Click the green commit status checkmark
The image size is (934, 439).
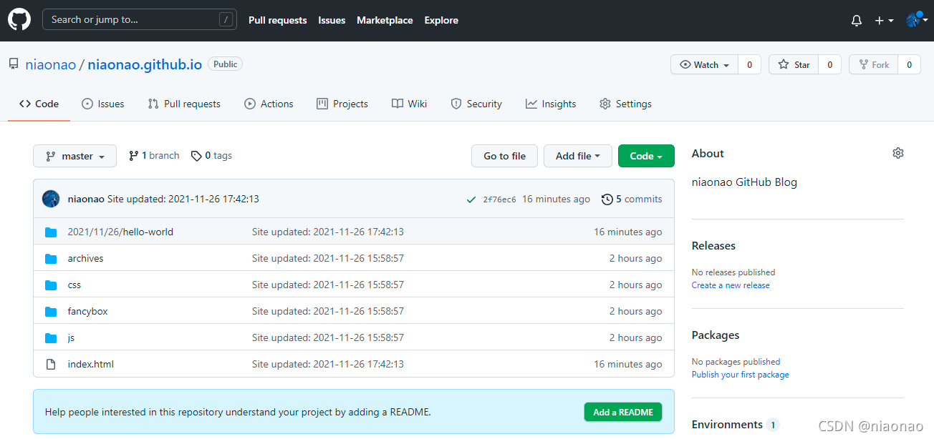pos(471,199)
